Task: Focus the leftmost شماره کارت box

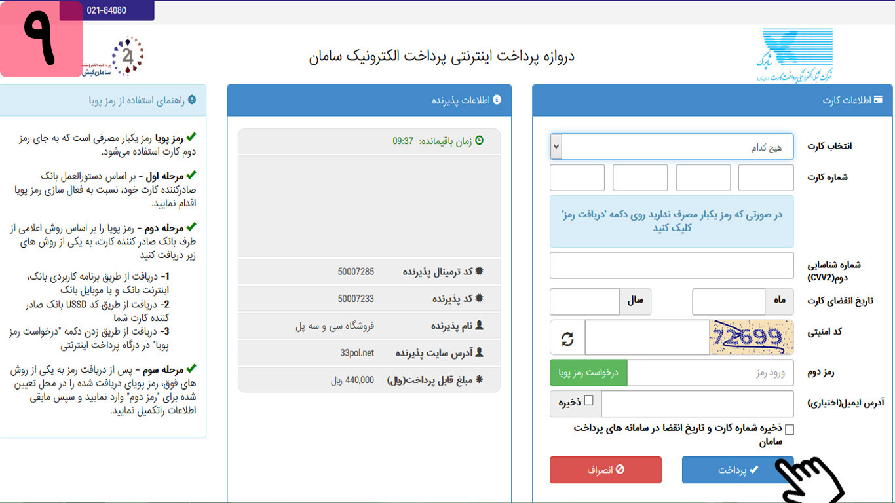Action: coord(577,177)
